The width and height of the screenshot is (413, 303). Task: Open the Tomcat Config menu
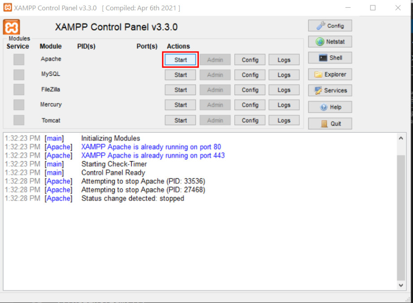click(x=250, y=120)
